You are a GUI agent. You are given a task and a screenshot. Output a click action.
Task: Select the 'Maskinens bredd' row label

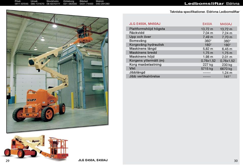[x=143, y=53]
